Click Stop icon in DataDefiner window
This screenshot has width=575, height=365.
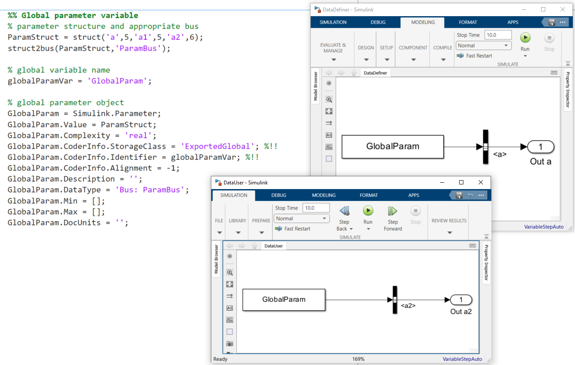(550, 38)
